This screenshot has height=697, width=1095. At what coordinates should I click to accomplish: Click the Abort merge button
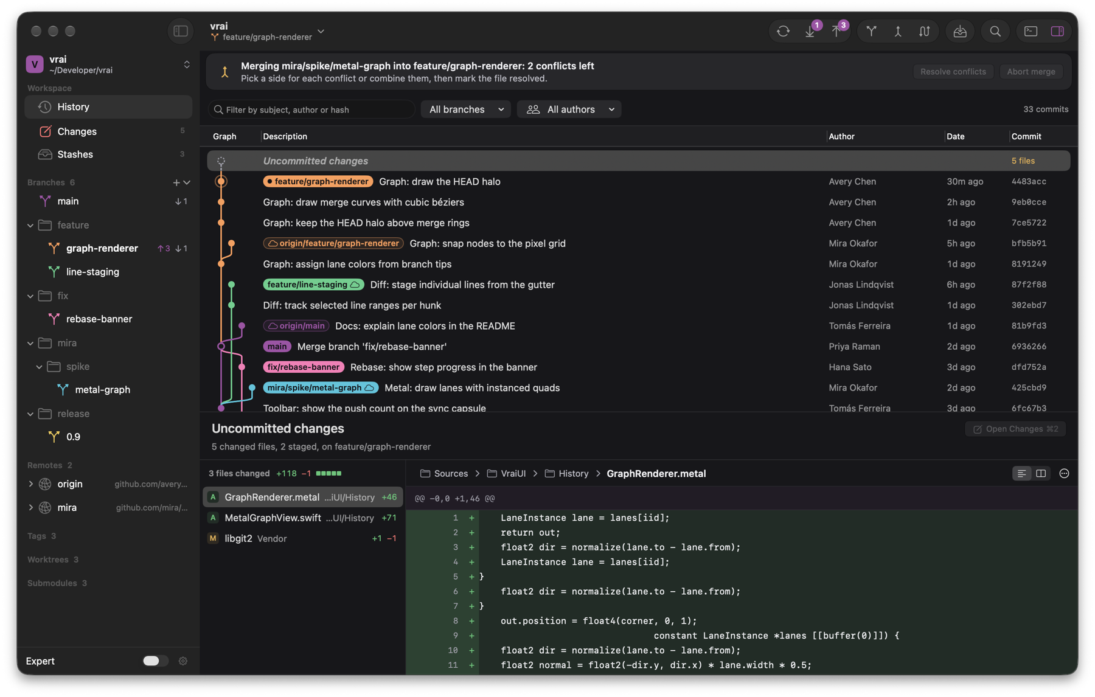1031,72
